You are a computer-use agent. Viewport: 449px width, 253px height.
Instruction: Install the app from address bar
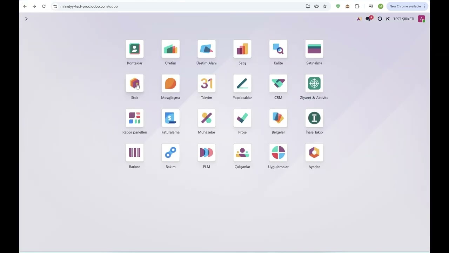pyautogui.click(x=308, y=6)
